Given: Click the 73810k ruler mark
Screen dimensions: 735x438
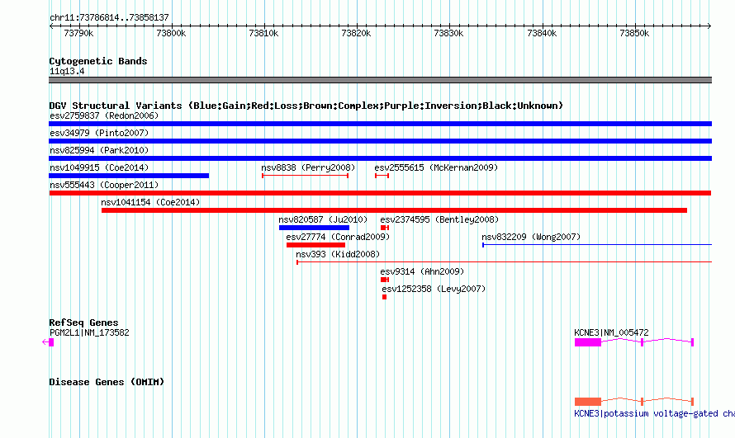Looking at the screenshot, I should (263, 33).
